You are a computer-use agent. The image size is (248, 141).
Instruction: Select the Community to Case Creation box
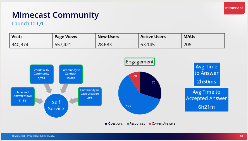click(90, 97)
